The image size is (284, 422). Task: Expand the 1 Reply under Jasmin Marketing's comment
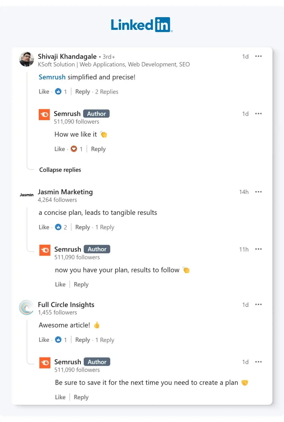(105, 227)
